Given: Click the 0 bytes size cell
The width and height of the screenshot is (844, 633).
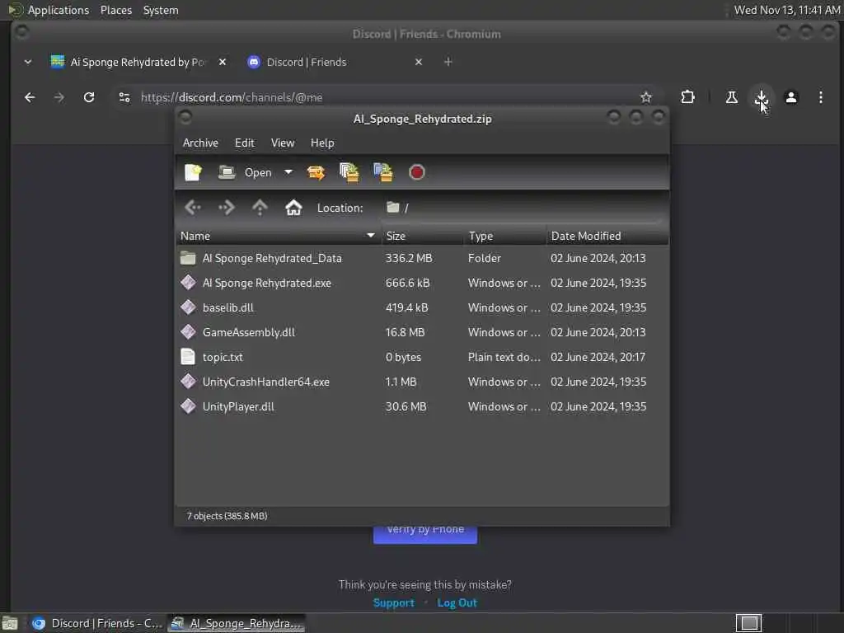Looking at the screenshot, I should 403,358.
